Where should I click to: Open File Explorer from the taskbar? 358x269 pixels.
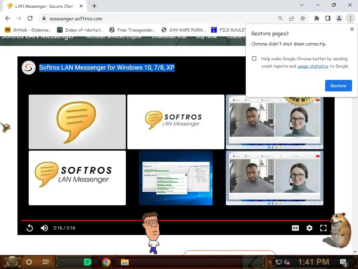click(x=125, y=262)
